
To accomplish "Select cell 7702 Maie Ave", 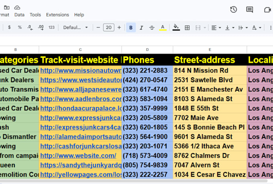I will coord(210,118).
